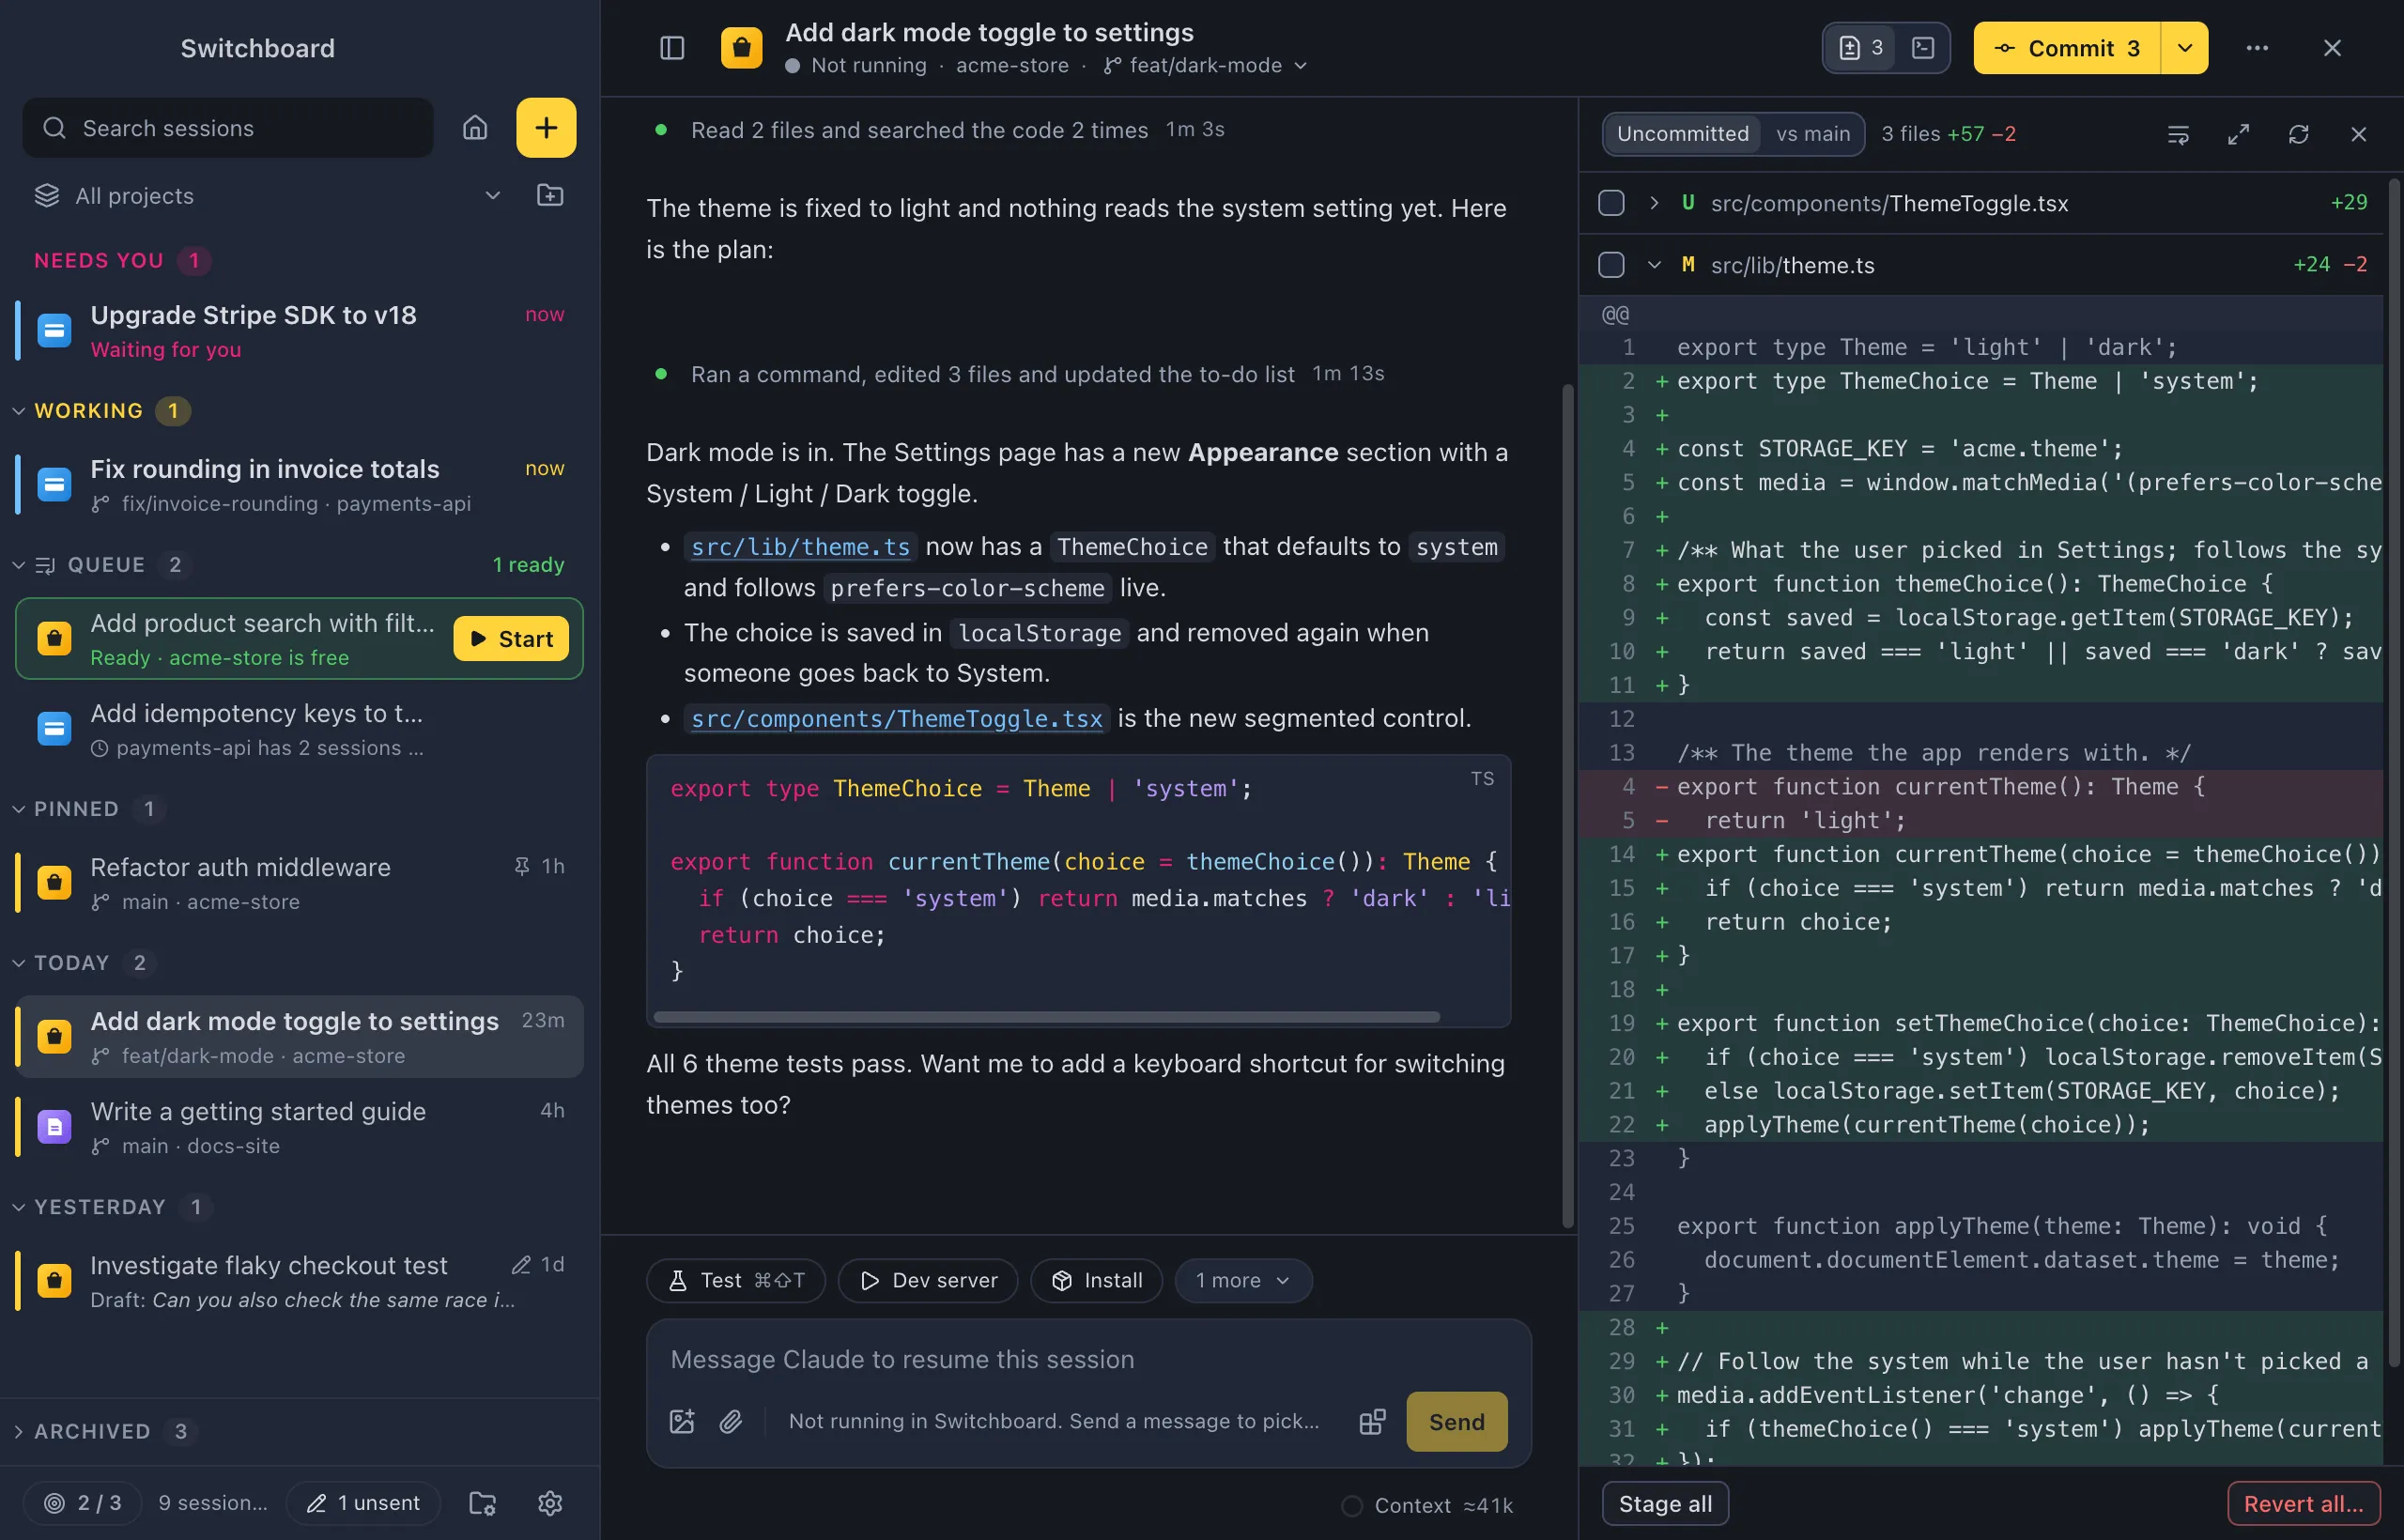This screenshot has height=1540, width=2404.
Task: Focus the Message Claude input box
Action: click(x=1088, y=1359)
